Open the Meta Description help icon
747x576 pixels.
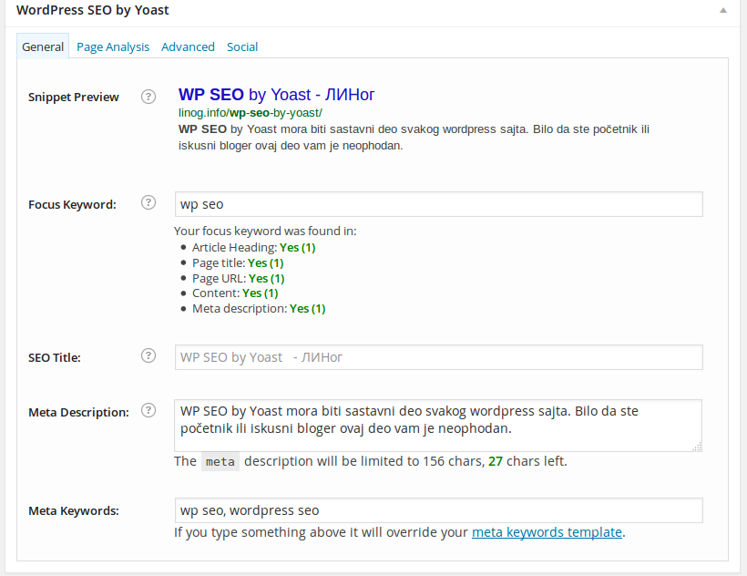pos(148,410)
